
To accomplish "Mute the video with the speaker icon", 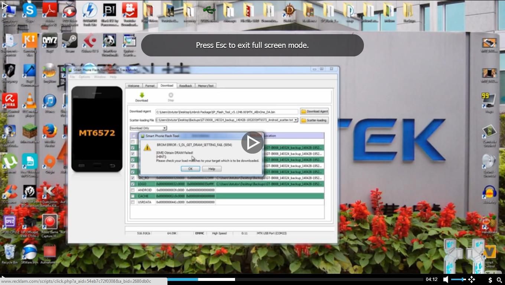I will [446, 279].
